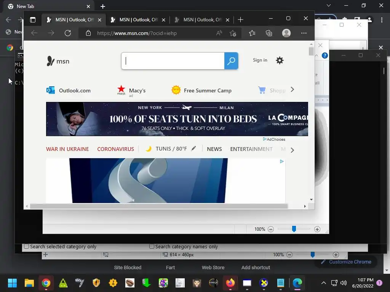Image resolution: width=390 pixels, height=292 pixels.
Task: Open Chrome three-dot menu
Action: pyautogui.click(x=382, y=20)
